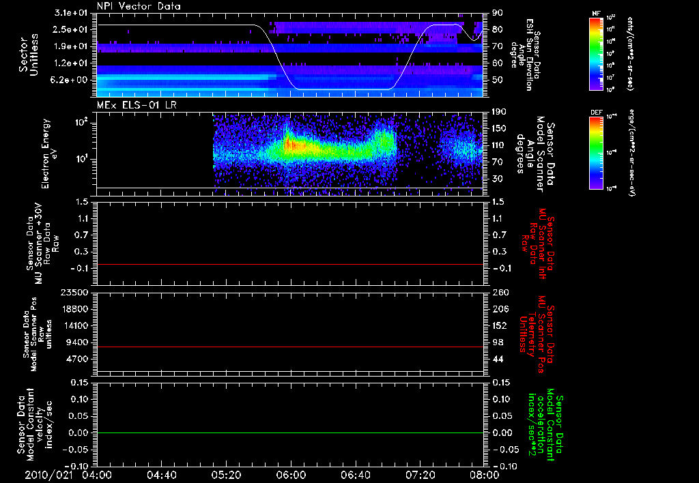Click the '90' sun elevation tick label
Viewport: 699px width, 483px height.
497,13
